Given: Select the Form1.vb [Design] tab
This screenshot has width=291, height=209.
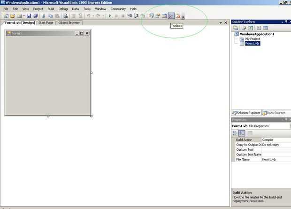Looking at the screenshot, I should [x=20, y=23].
